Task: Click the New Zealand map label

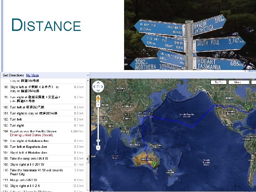Action: [x=170, y=171]
